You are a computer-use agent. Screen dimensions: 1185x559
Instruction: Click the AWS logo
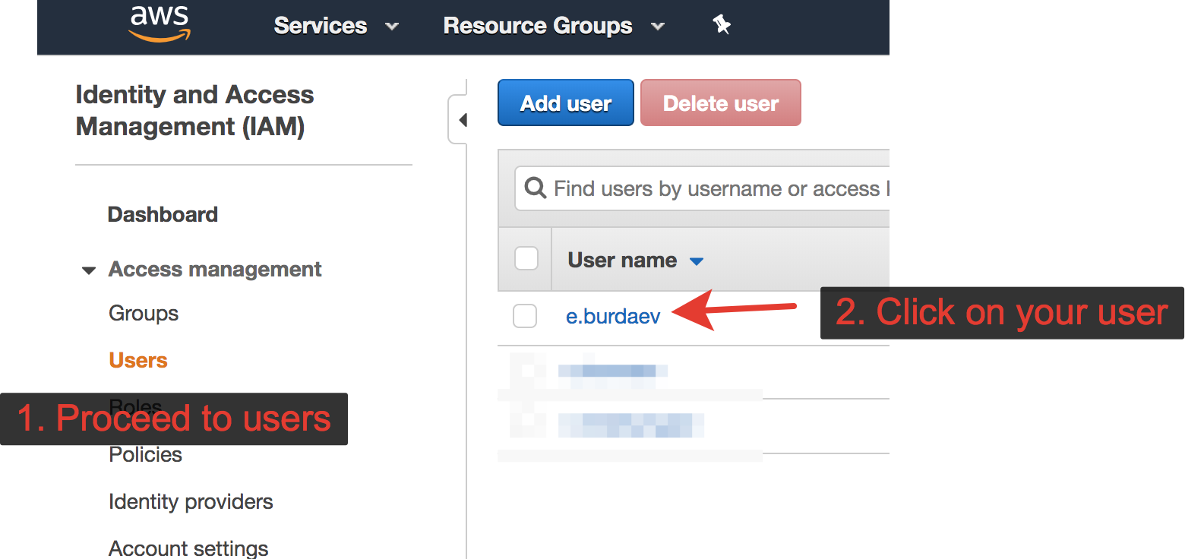(x=160, y=24)
